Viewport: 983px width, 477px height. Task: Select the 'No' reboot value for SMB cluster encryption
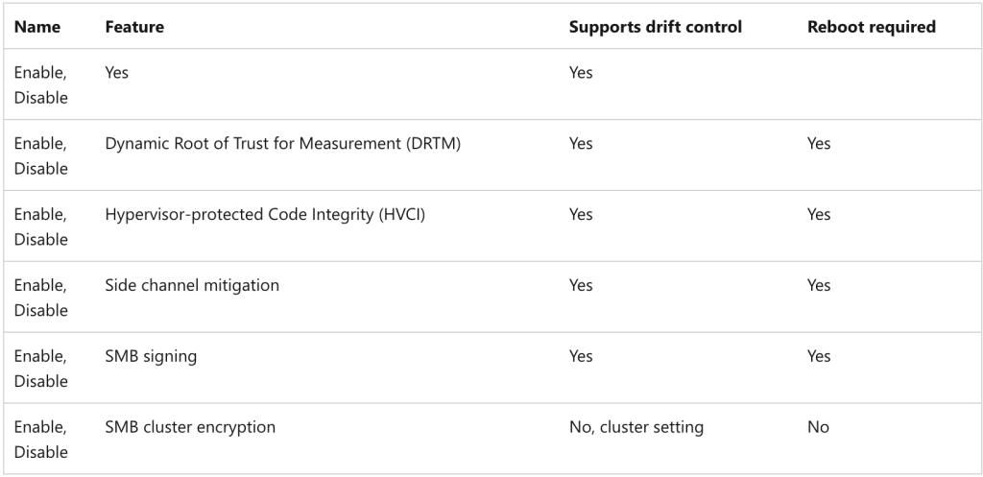(818, 427)
